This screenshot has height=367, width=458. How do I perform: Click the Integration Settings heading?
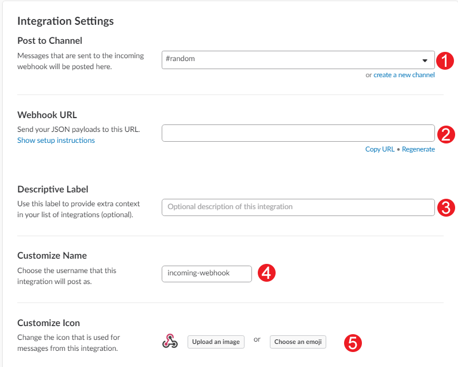(x=66, y=21)
